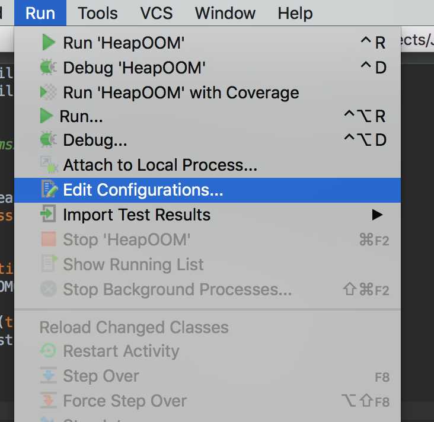Click the green play icon beside Run...
The height and width of the screenshot is (422, 434).
pyautogui.click(x=46, y=116)
